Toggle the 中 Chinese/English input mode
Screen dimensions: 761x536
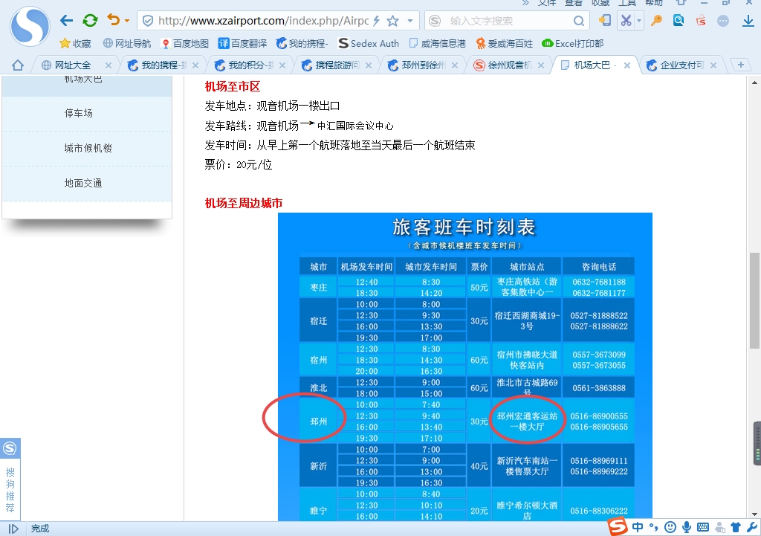click(x=638, y=527)
